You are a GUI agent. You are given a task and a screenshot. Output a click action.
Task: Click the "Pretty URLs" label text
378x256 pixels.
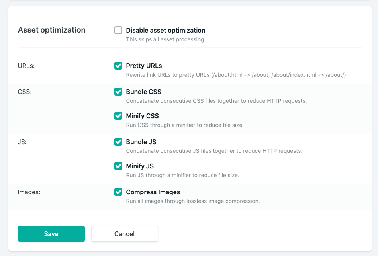144,66
